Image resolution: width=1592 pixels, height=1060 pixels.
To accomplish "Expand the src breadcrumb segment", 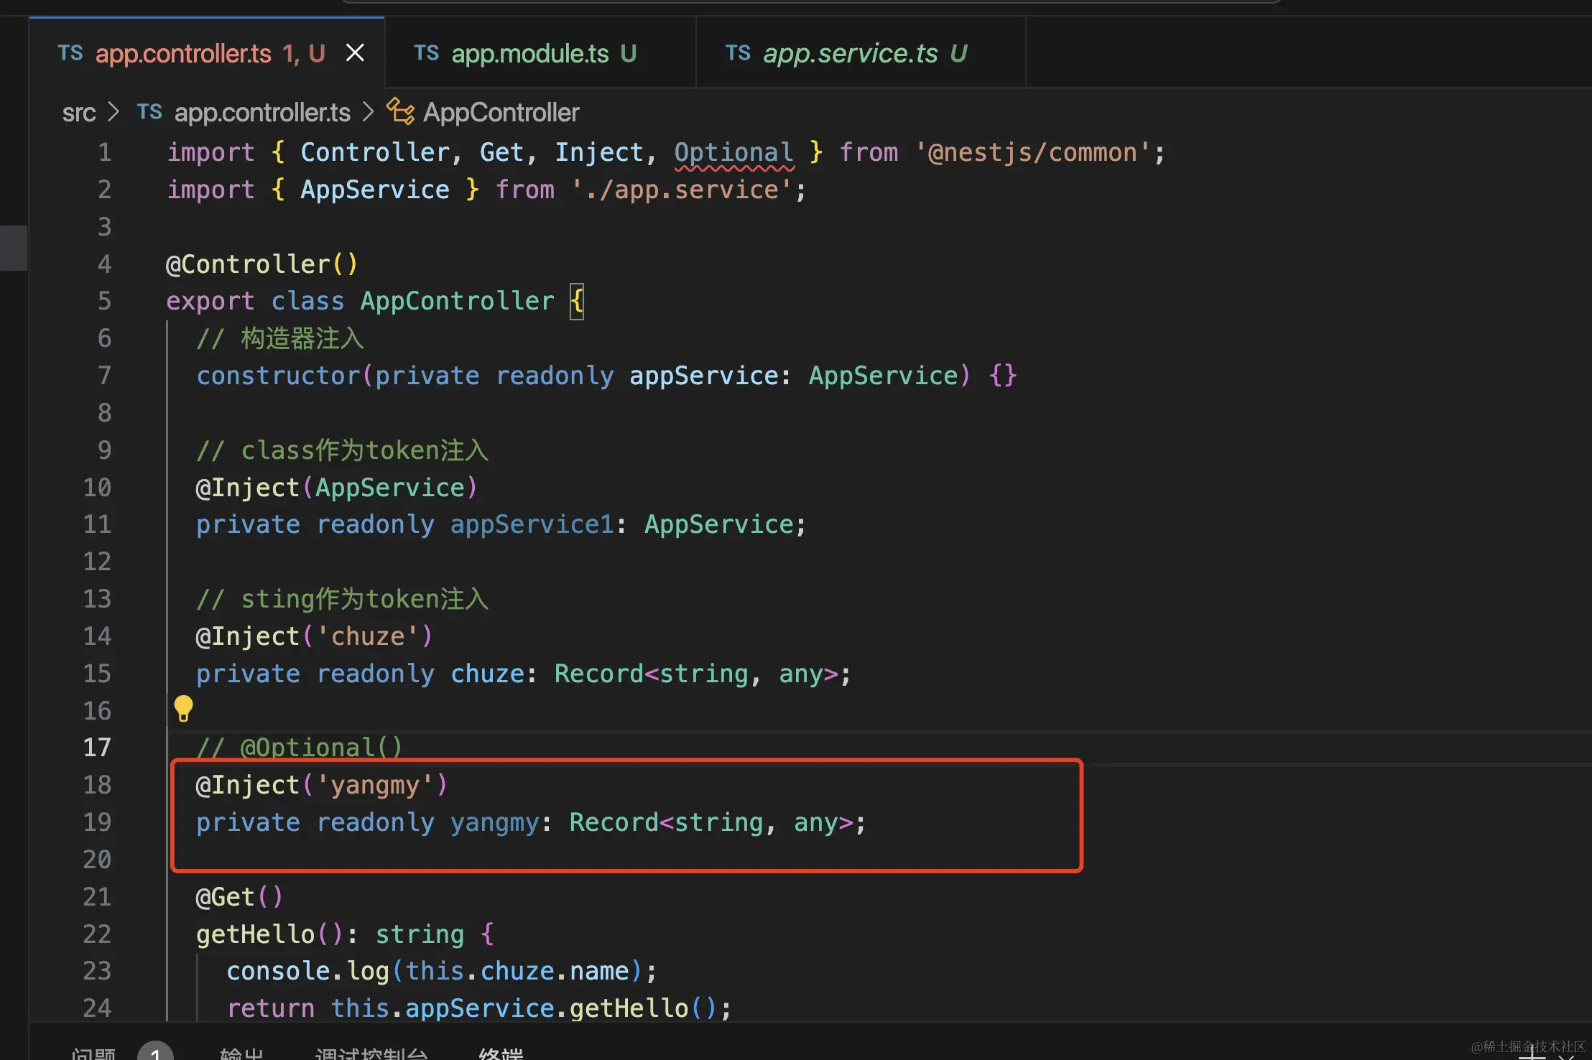I will click(x=78, y=113).
